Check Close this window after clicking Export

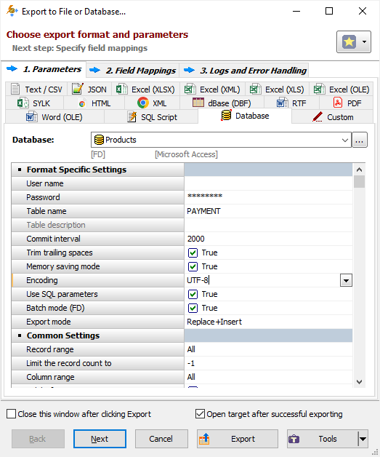coord(11,414)
